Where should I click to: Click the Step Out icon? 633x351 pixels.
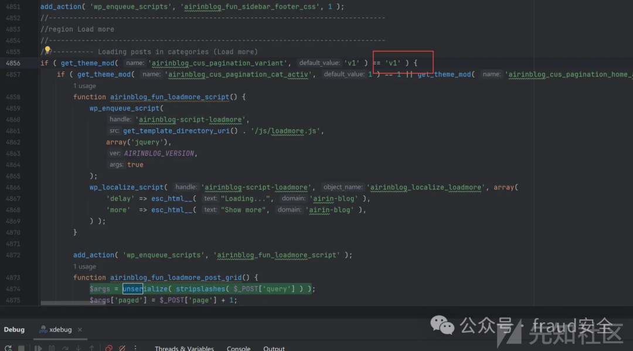click(91, 348)
